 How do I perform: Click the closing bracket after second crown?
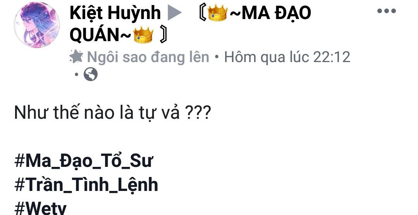click(163, 35)
